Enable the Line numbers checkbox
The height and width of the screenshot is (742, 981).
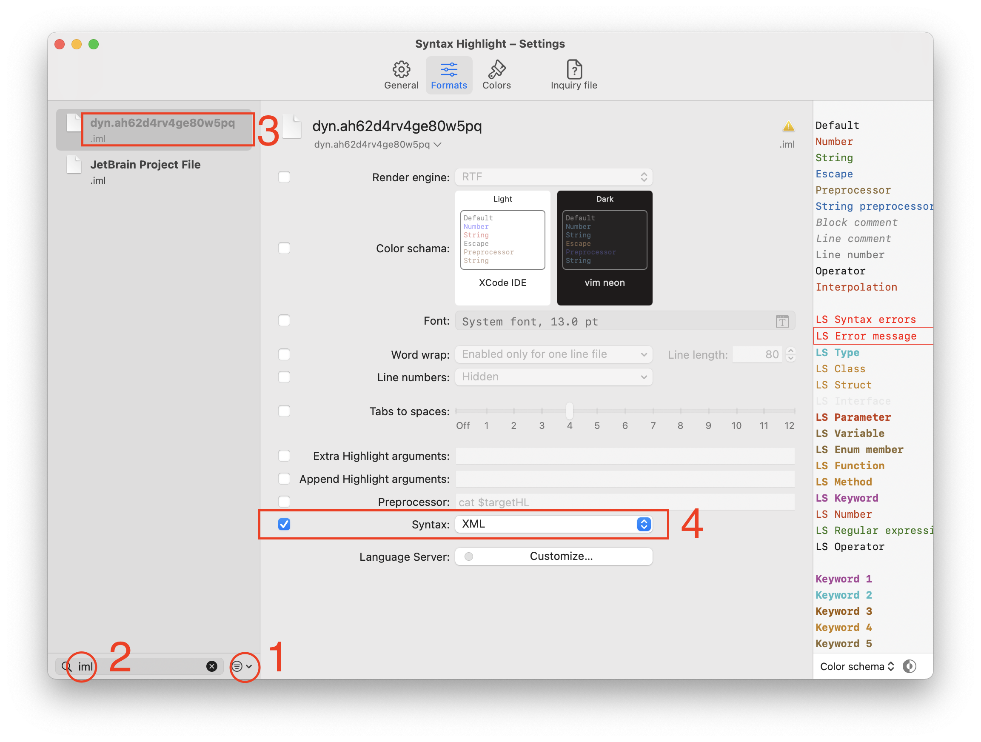[x=284, y=377]
